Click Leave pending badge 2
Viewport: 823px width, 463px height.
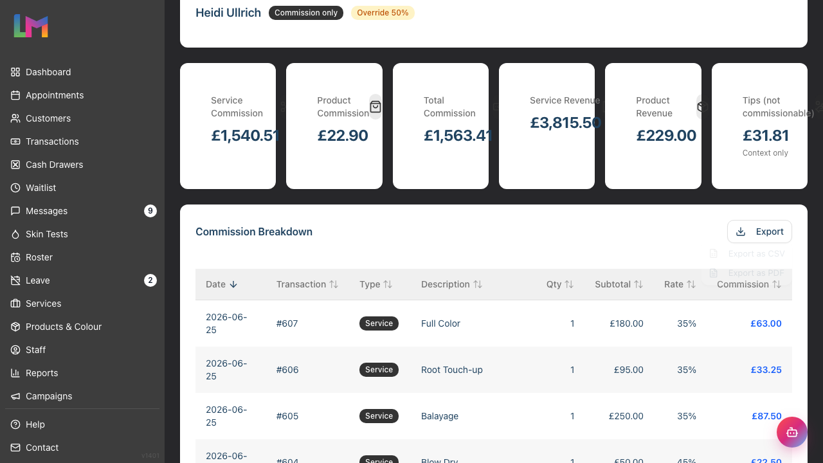coord(150,280)
